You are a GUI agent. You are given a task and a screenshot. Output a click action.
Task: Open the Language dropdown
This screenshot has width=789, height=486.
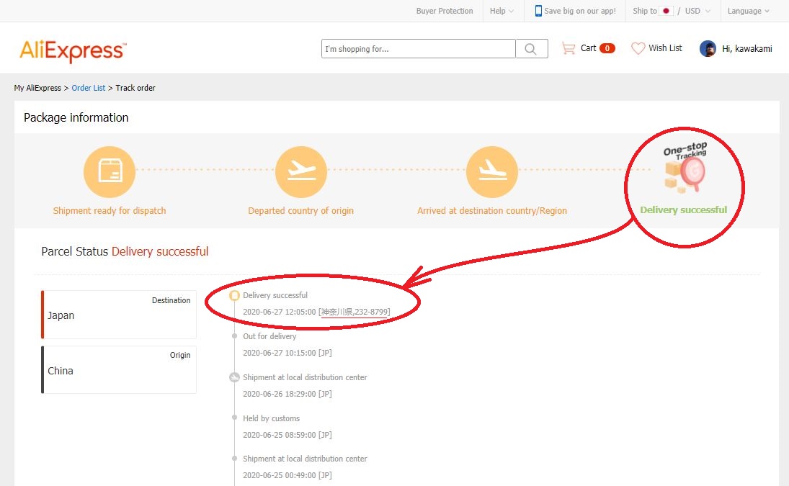tap(748, 11)
